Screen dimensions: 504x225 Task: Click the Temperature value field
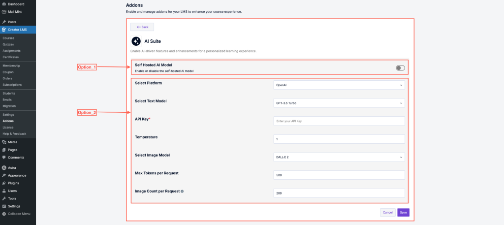point(339,139)
